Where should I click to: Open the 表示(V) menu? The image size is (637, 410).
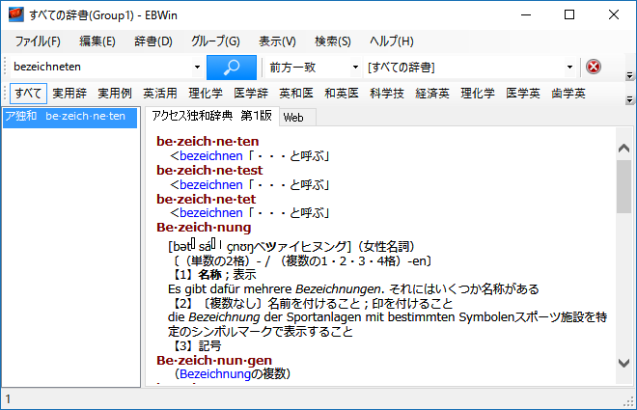[x=277, y=41]
